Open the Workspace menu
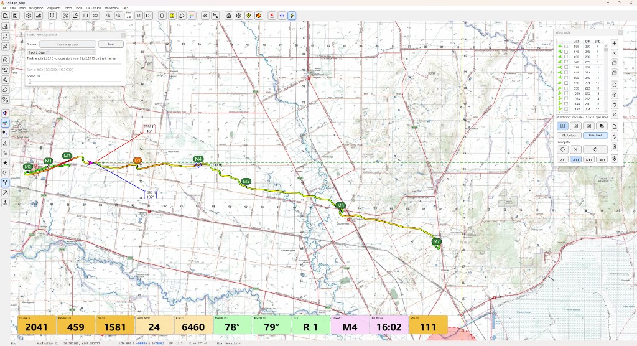Screen dimensions: 637x346 tap(111, 7)
